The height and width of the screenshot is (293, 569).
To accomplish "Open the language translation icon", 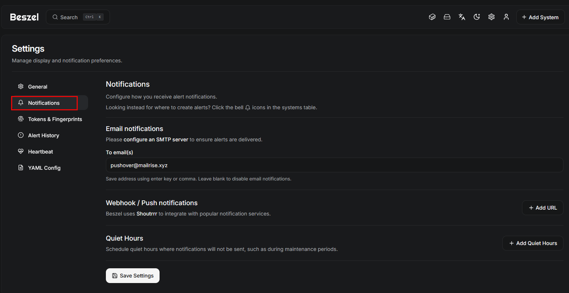I will pyautogui.click(x=462, y=17).
